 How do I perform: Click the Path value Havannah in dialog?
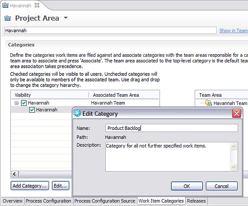(x=116, y=137)
